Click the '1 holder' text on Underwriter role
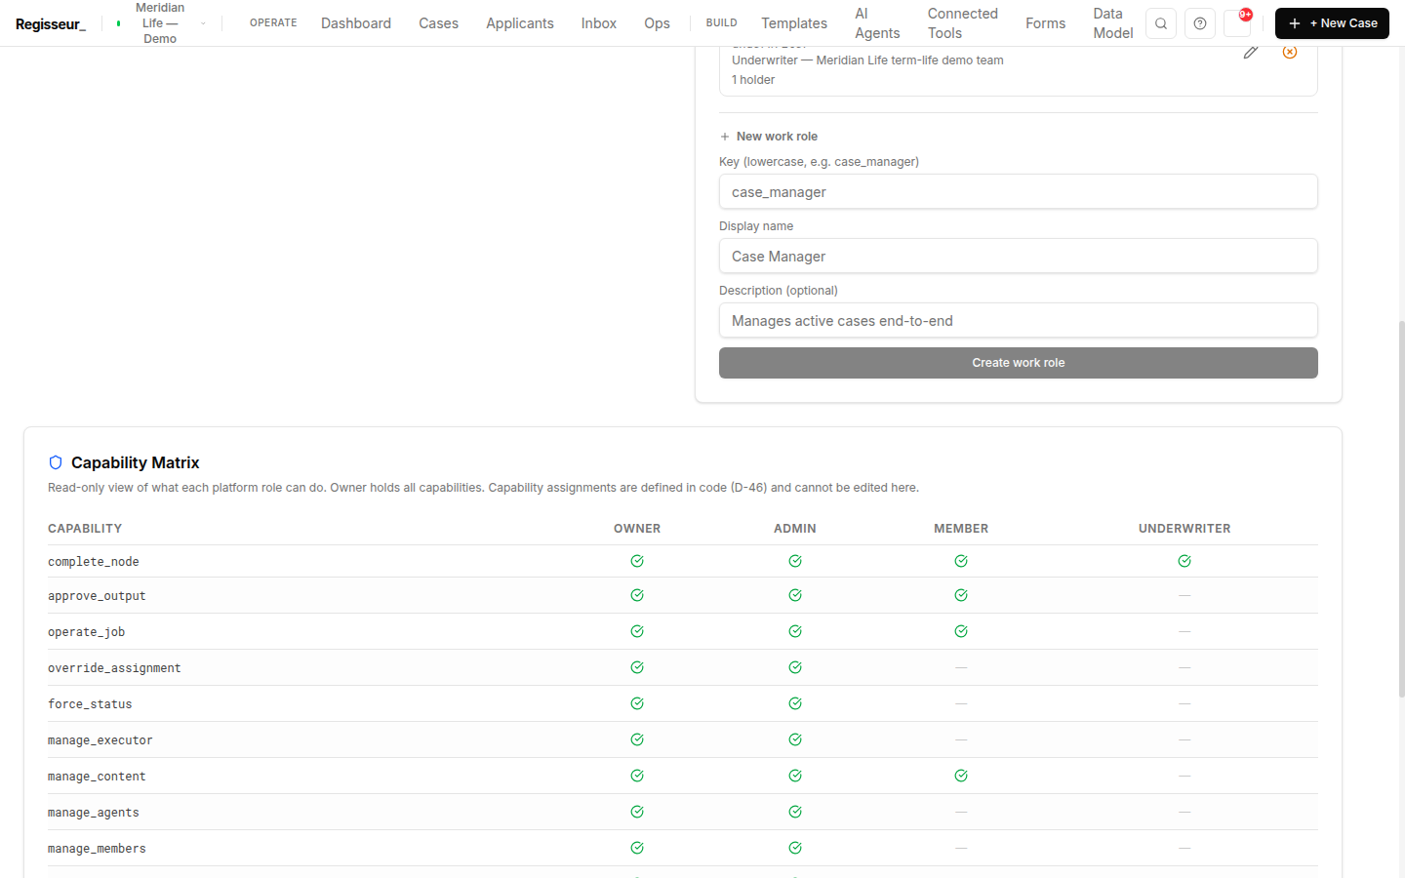The height and width of the screenshot is (878, 1405). (x=753, y=80)
